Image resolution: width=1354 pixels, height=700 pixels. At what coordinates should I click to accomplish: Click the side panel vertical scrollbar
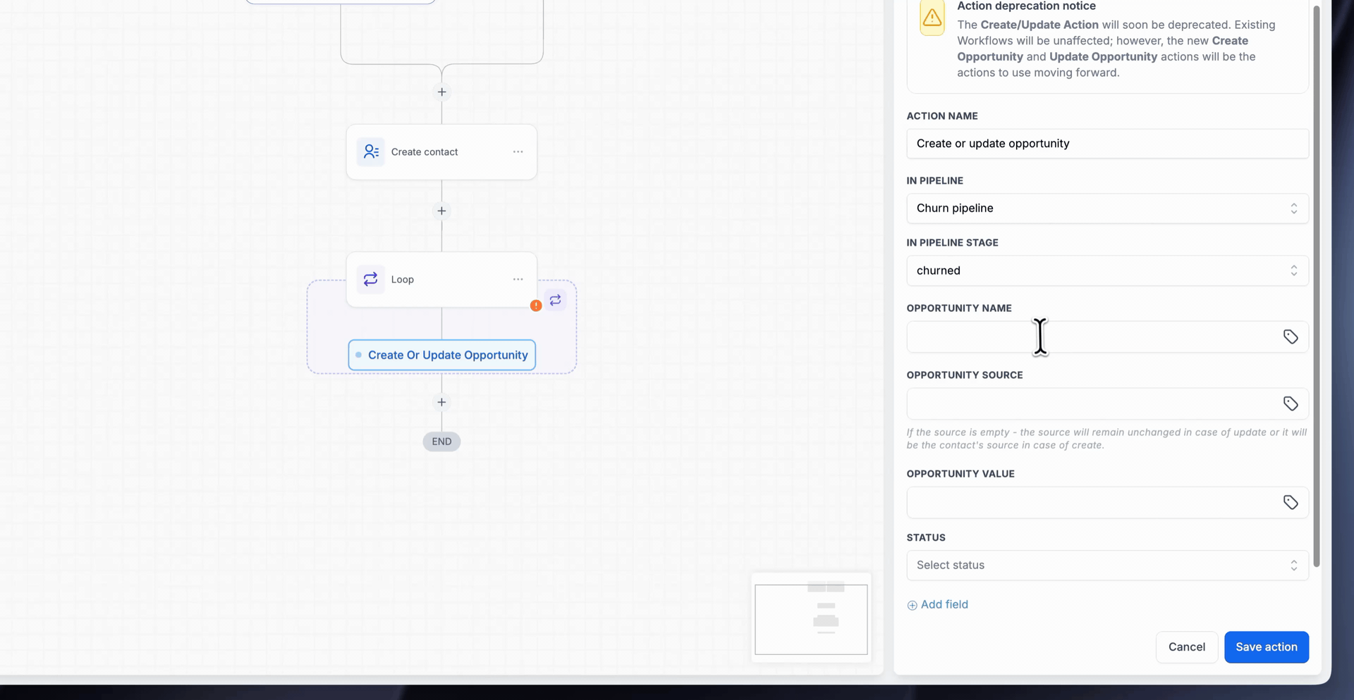point(1316,285)
